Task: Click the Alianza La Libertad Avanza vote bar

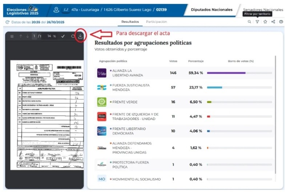Action: pos(239,73)
